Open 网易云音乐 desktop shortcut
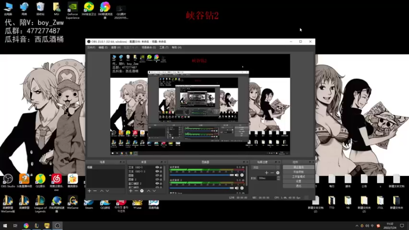The width and height of the screenshot is (409, 230). [56, 182]
